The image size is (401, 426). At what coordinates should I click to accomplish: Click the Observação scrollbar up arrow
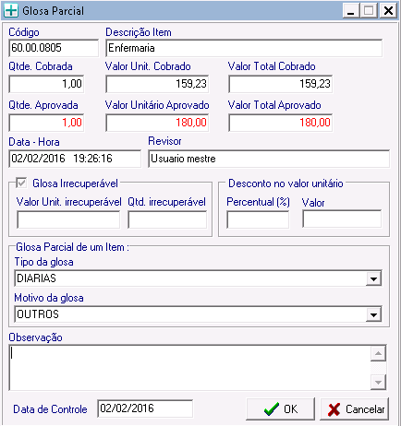click(x=378, y=354)
